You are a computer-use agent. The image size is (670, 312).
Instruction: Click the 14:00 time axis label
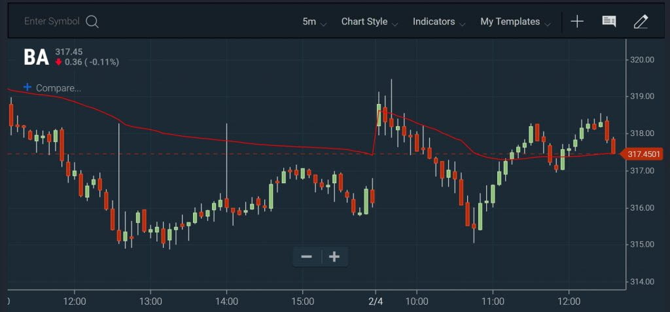pyautogui.click(x=226, y=302)
